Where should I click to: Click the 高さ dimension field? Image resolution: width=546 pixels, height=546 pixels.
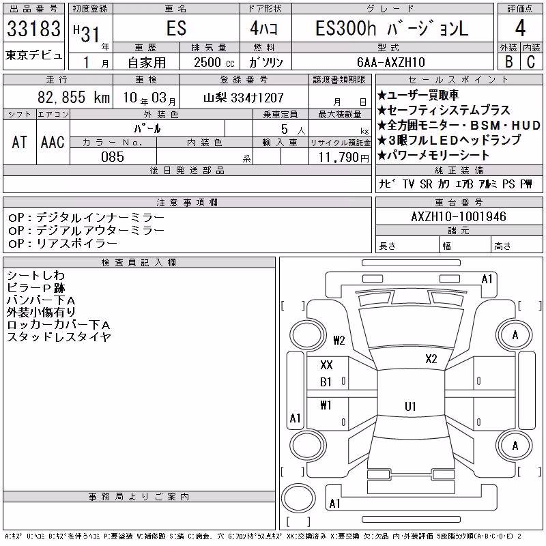517,245
